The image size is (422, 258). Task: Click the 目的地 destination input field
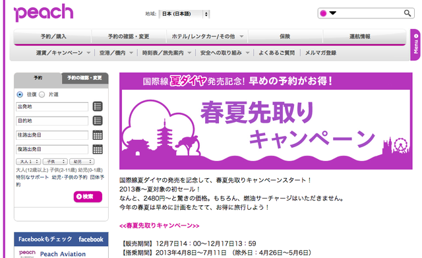52,121
